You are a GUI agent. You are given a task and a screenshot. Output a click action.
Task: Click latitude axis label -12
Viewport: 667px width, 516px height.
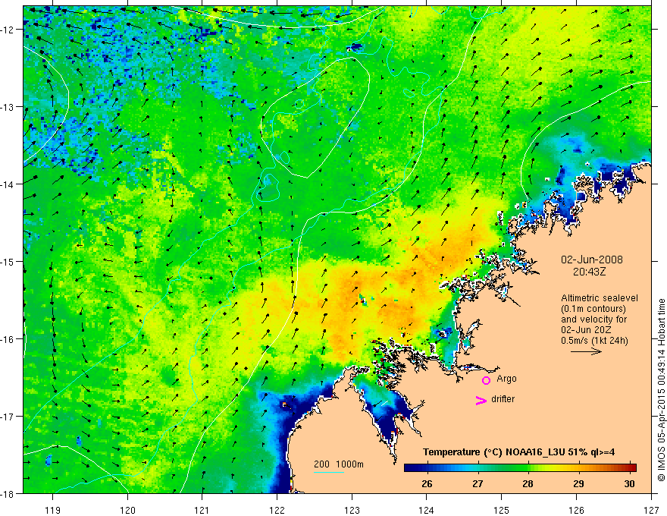click(8, 30)
